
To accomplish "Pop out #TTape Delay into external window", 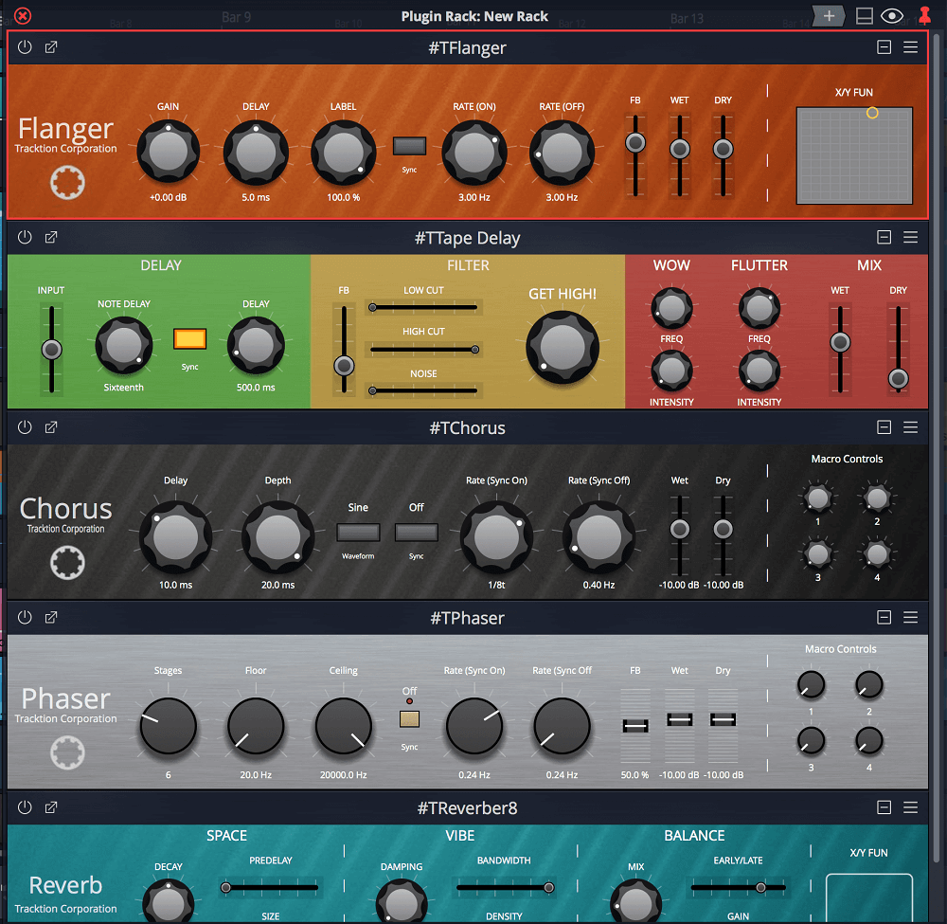I will pyautogui.click(x=51, y=237).
